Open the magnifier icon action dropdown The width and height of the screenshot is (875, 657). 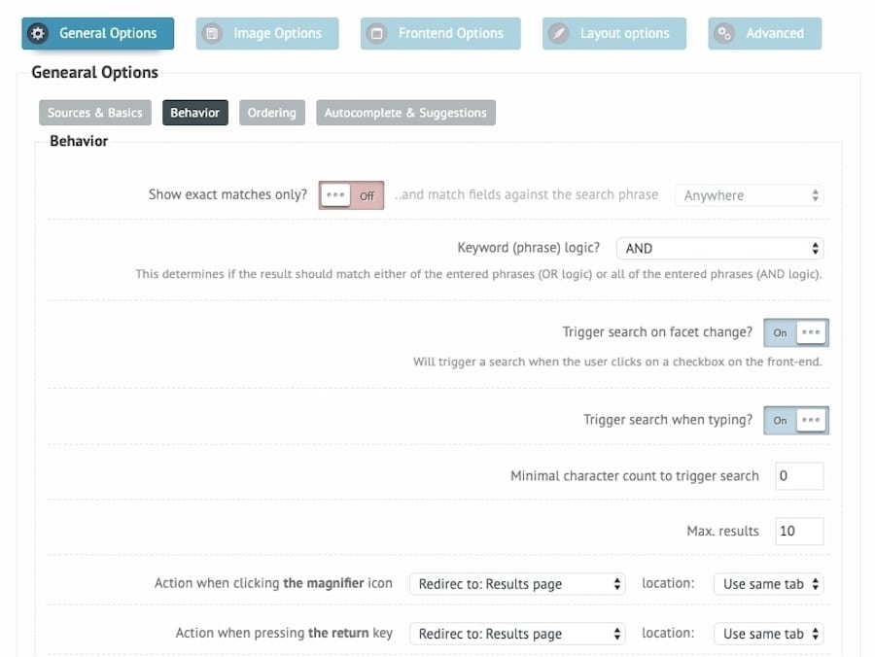tap(516, 583)
